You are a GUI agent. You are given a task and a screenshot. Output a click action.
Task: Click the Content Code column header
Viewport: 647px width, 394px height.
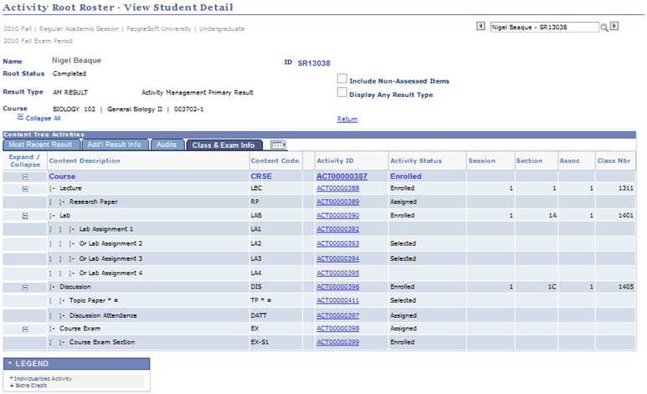tap(275, 161)
